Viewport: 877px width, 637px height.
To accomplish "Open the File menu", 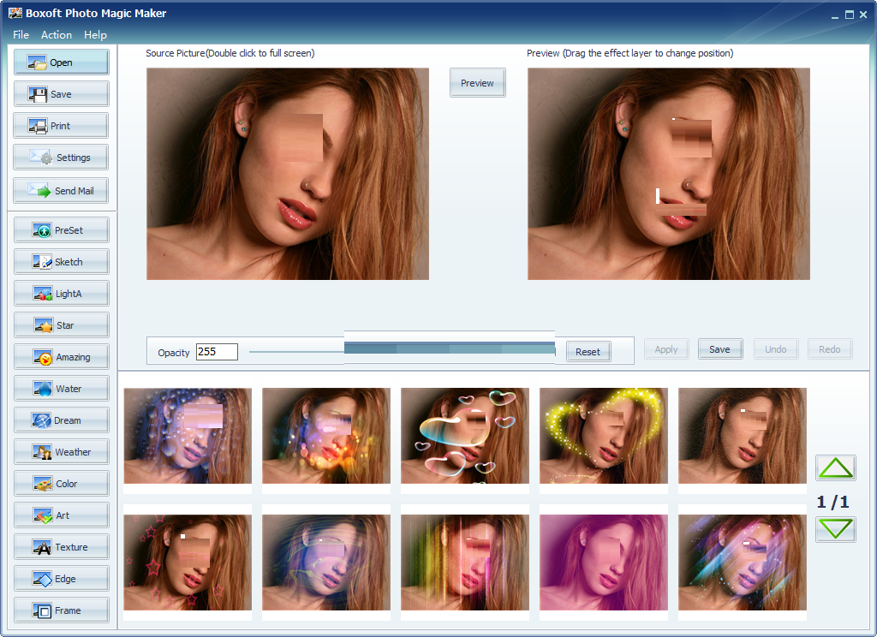I will pyautogui.click(x=21, y=35).
